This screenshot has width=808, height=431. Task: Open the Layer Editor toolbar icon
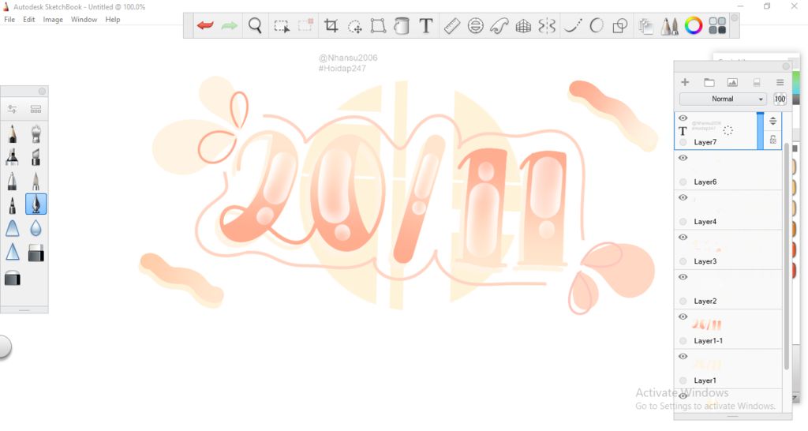click(645, 26)
